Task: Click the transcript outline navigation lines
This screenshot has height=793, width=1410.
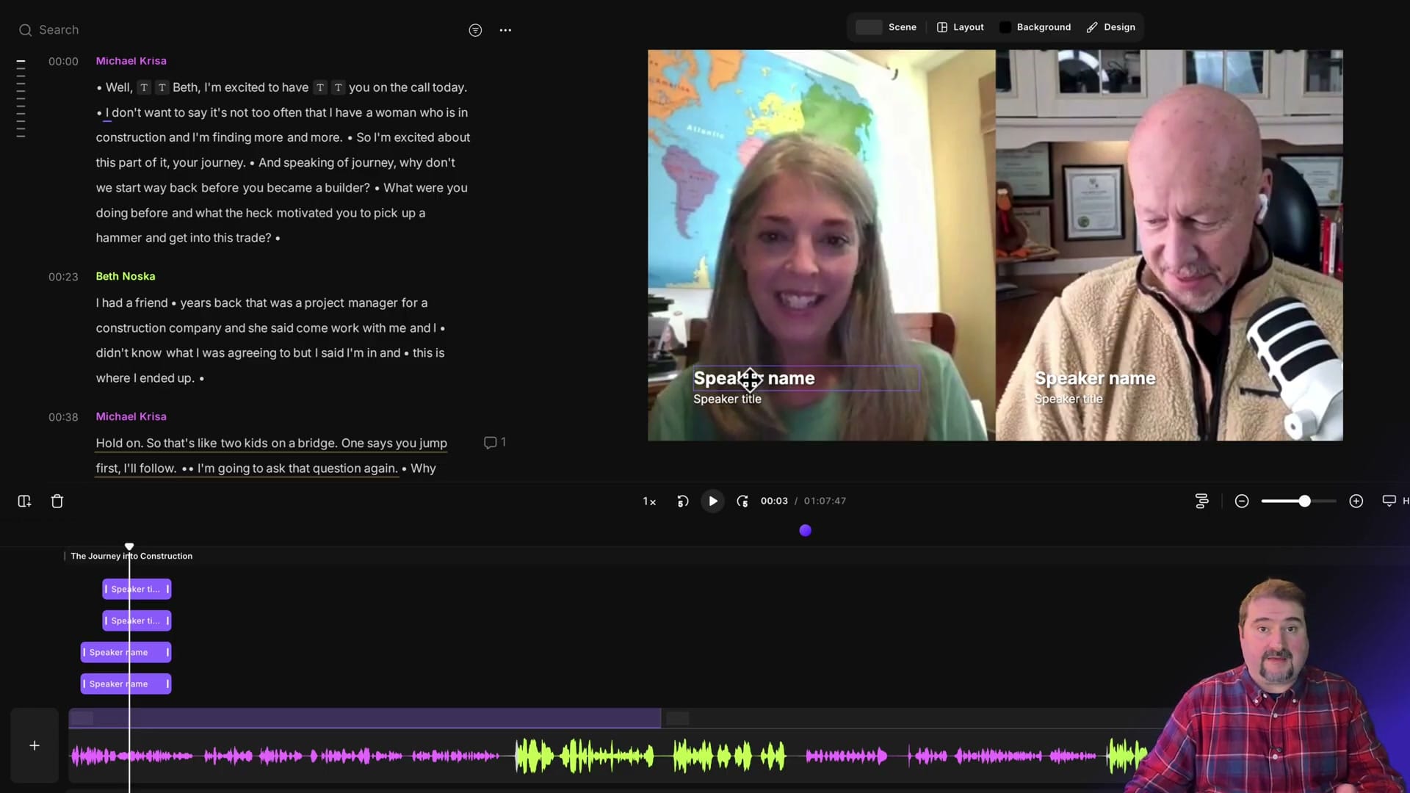Action: tap(21, 98)
